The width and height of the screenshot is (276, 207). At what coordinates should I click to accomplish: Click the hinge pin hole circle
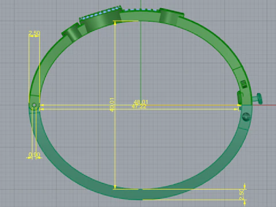point(34,105)
